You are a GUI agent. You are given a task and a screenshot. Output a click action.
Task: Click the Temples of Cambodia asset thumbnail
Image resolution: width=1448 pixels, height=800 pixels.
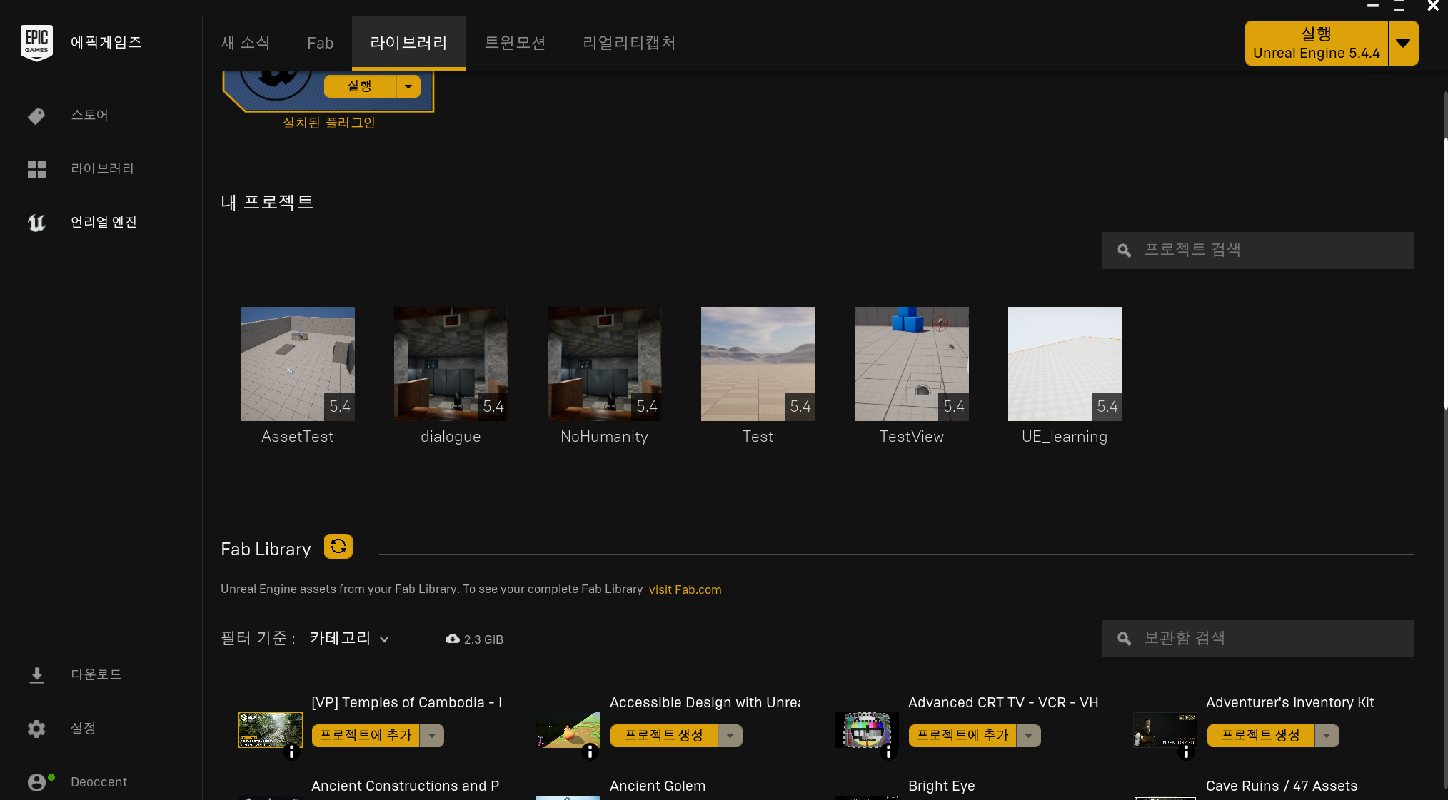pos(271,729)
